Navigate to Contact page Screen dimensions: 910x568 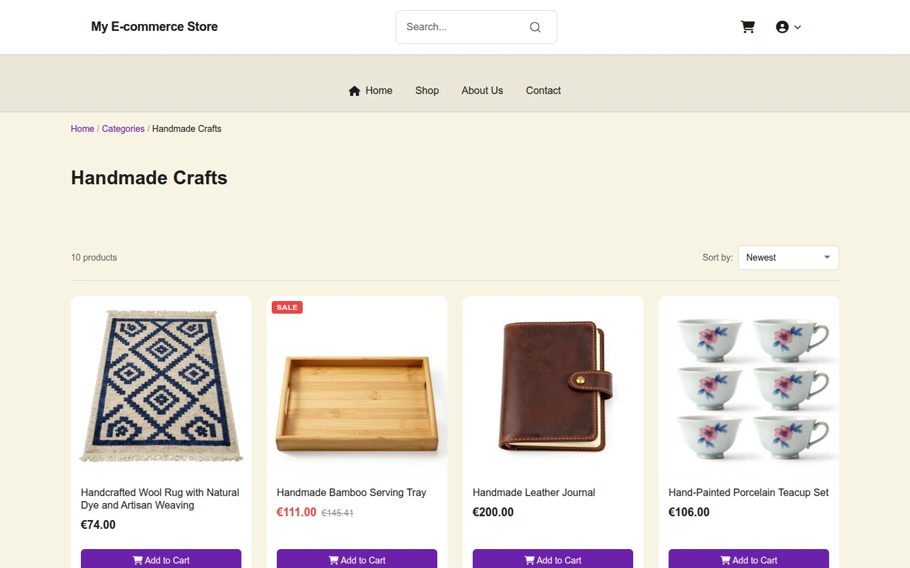click(x=543, y=90)
